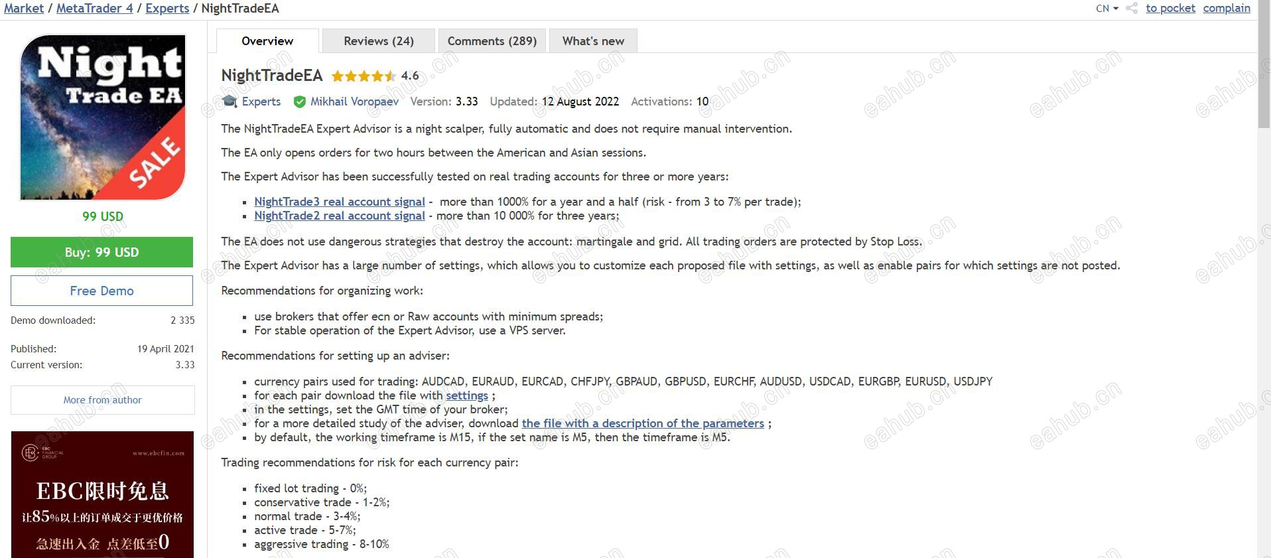Open the parameters description file link

pyautogui.click(x=643, y=423)
